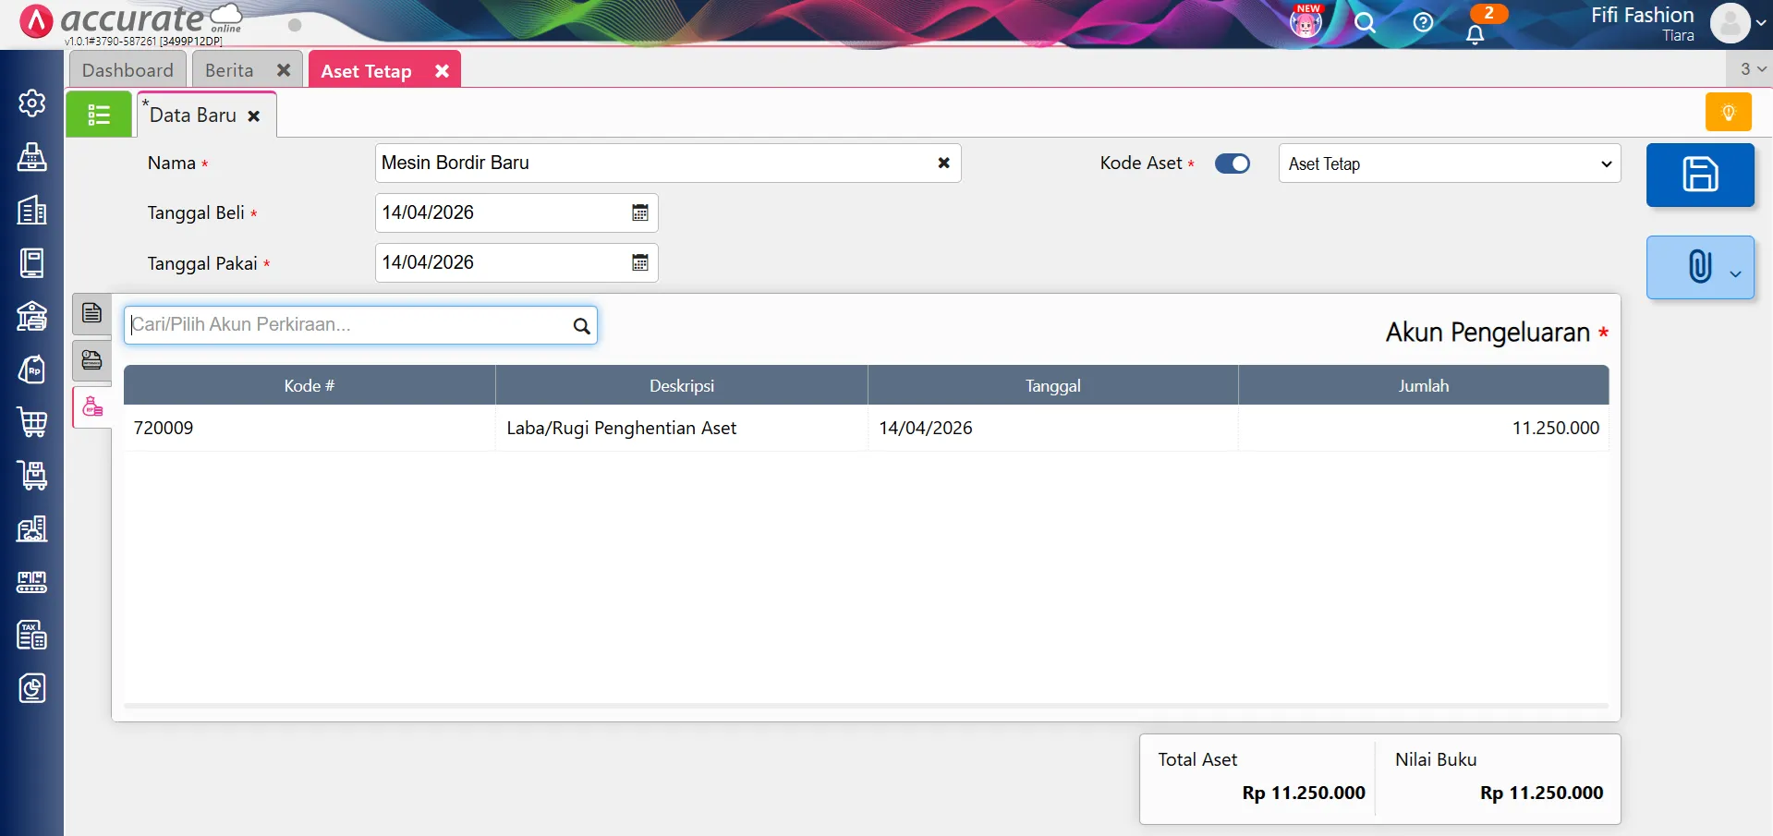Save the asset with the blue diskette button
This screenshot has height=836, width=1773.
[1700, 175]
